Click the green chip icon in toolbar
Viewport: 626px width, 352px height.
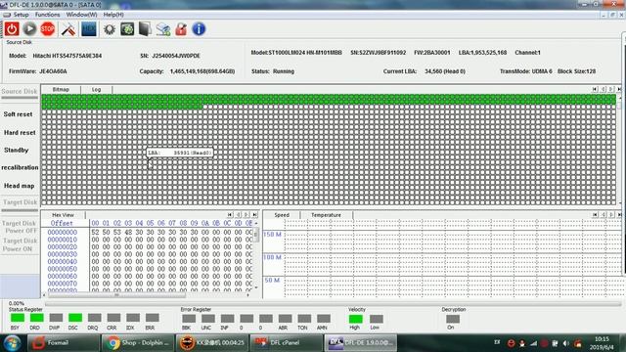click(127, 29)
